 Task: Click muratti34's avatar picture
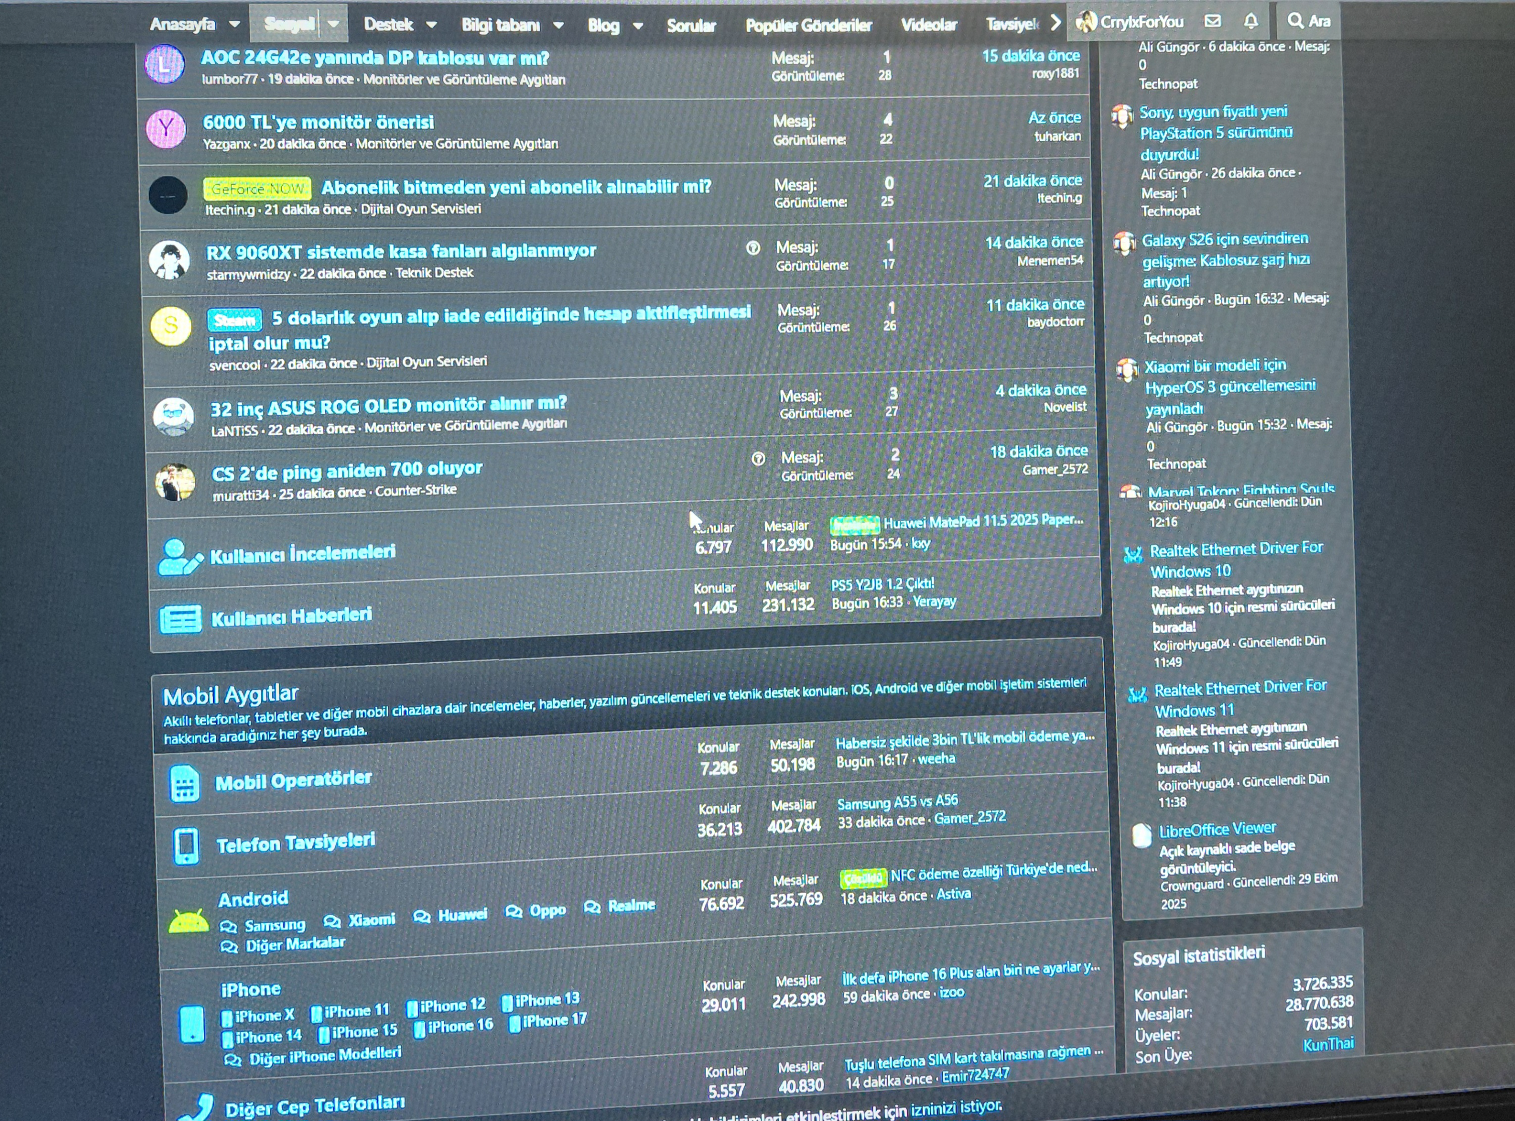(176, 483)
